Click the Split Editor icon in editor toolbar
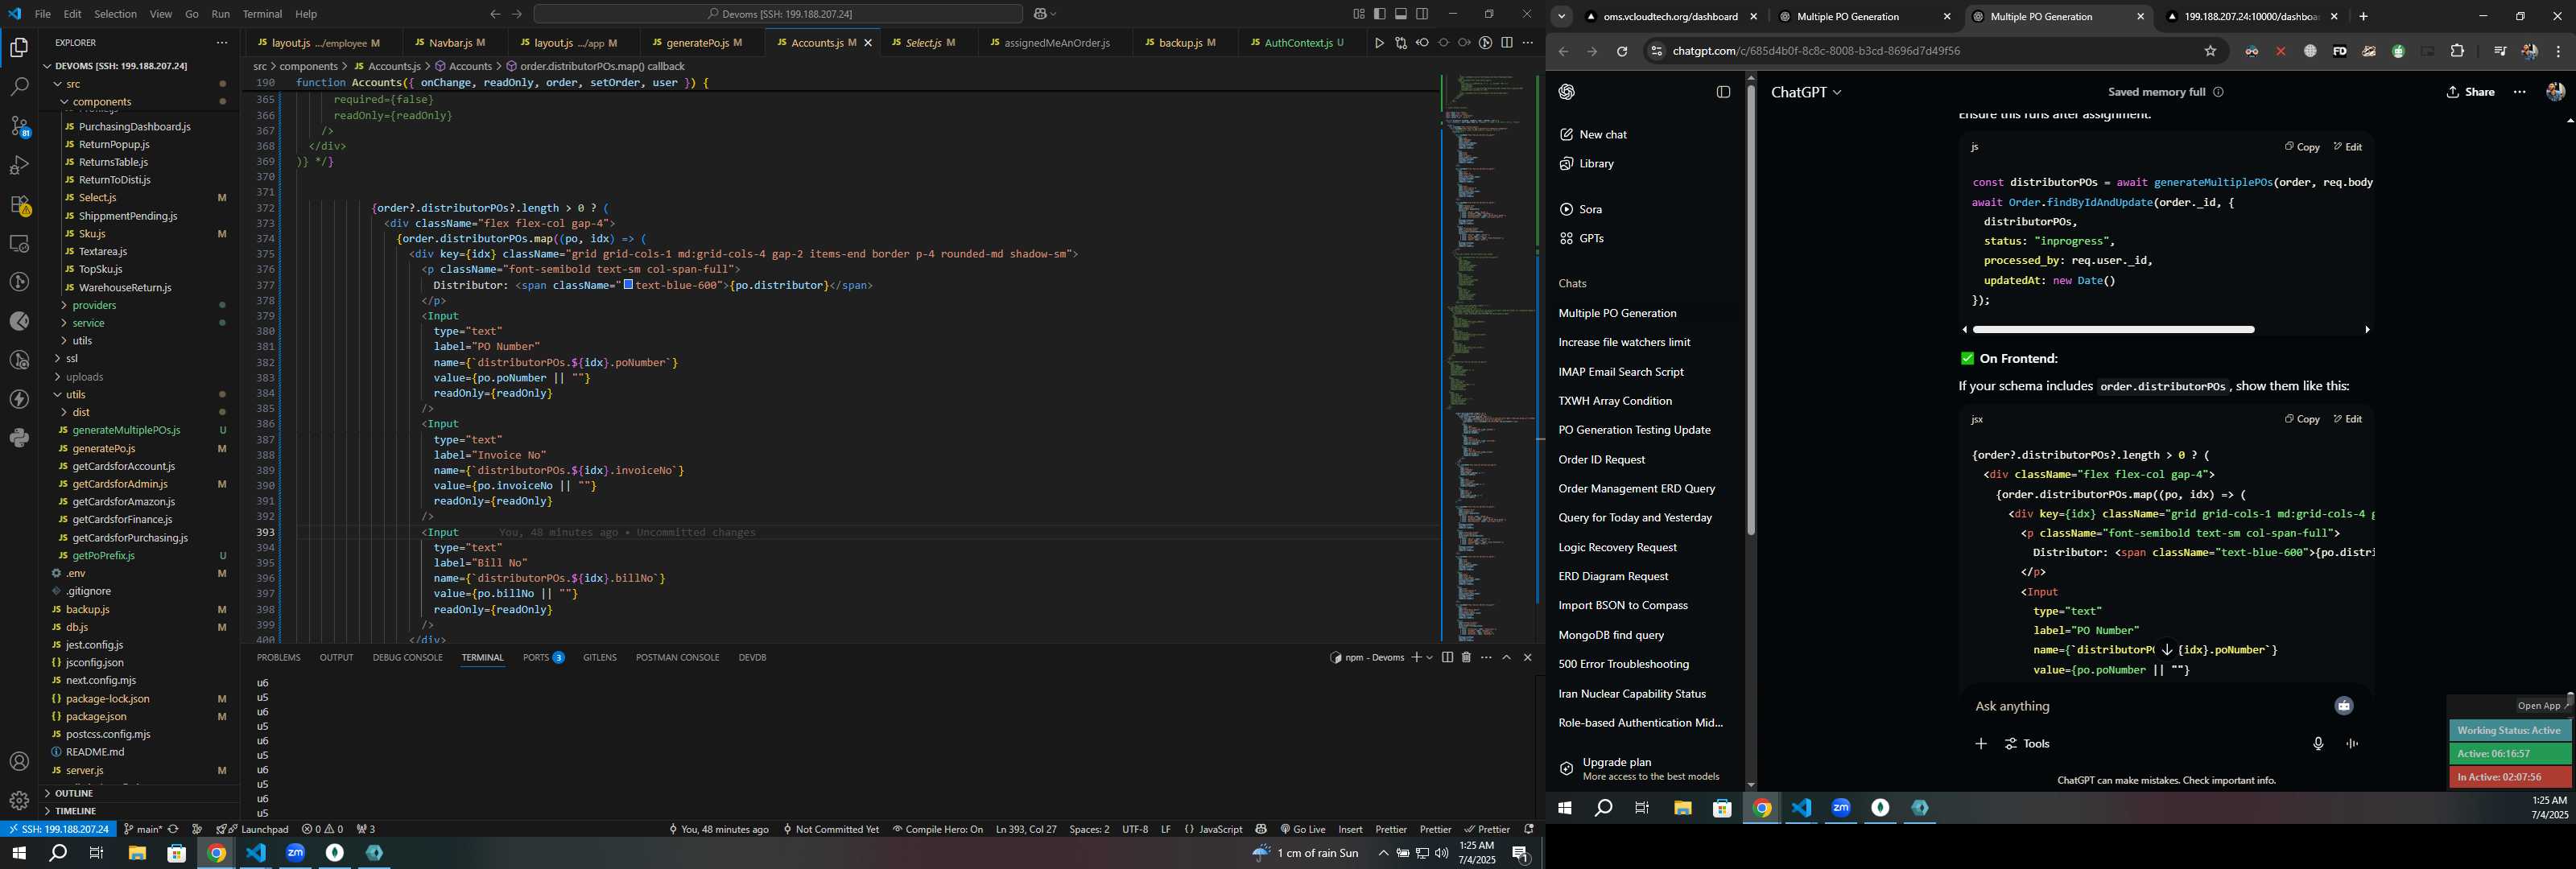The height and width of the screenshot is (869, 2576). click(x=1506, y=43)
